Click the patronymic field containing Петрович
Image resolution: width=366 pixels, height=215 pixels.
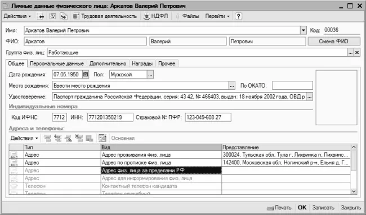pos(267,42)
